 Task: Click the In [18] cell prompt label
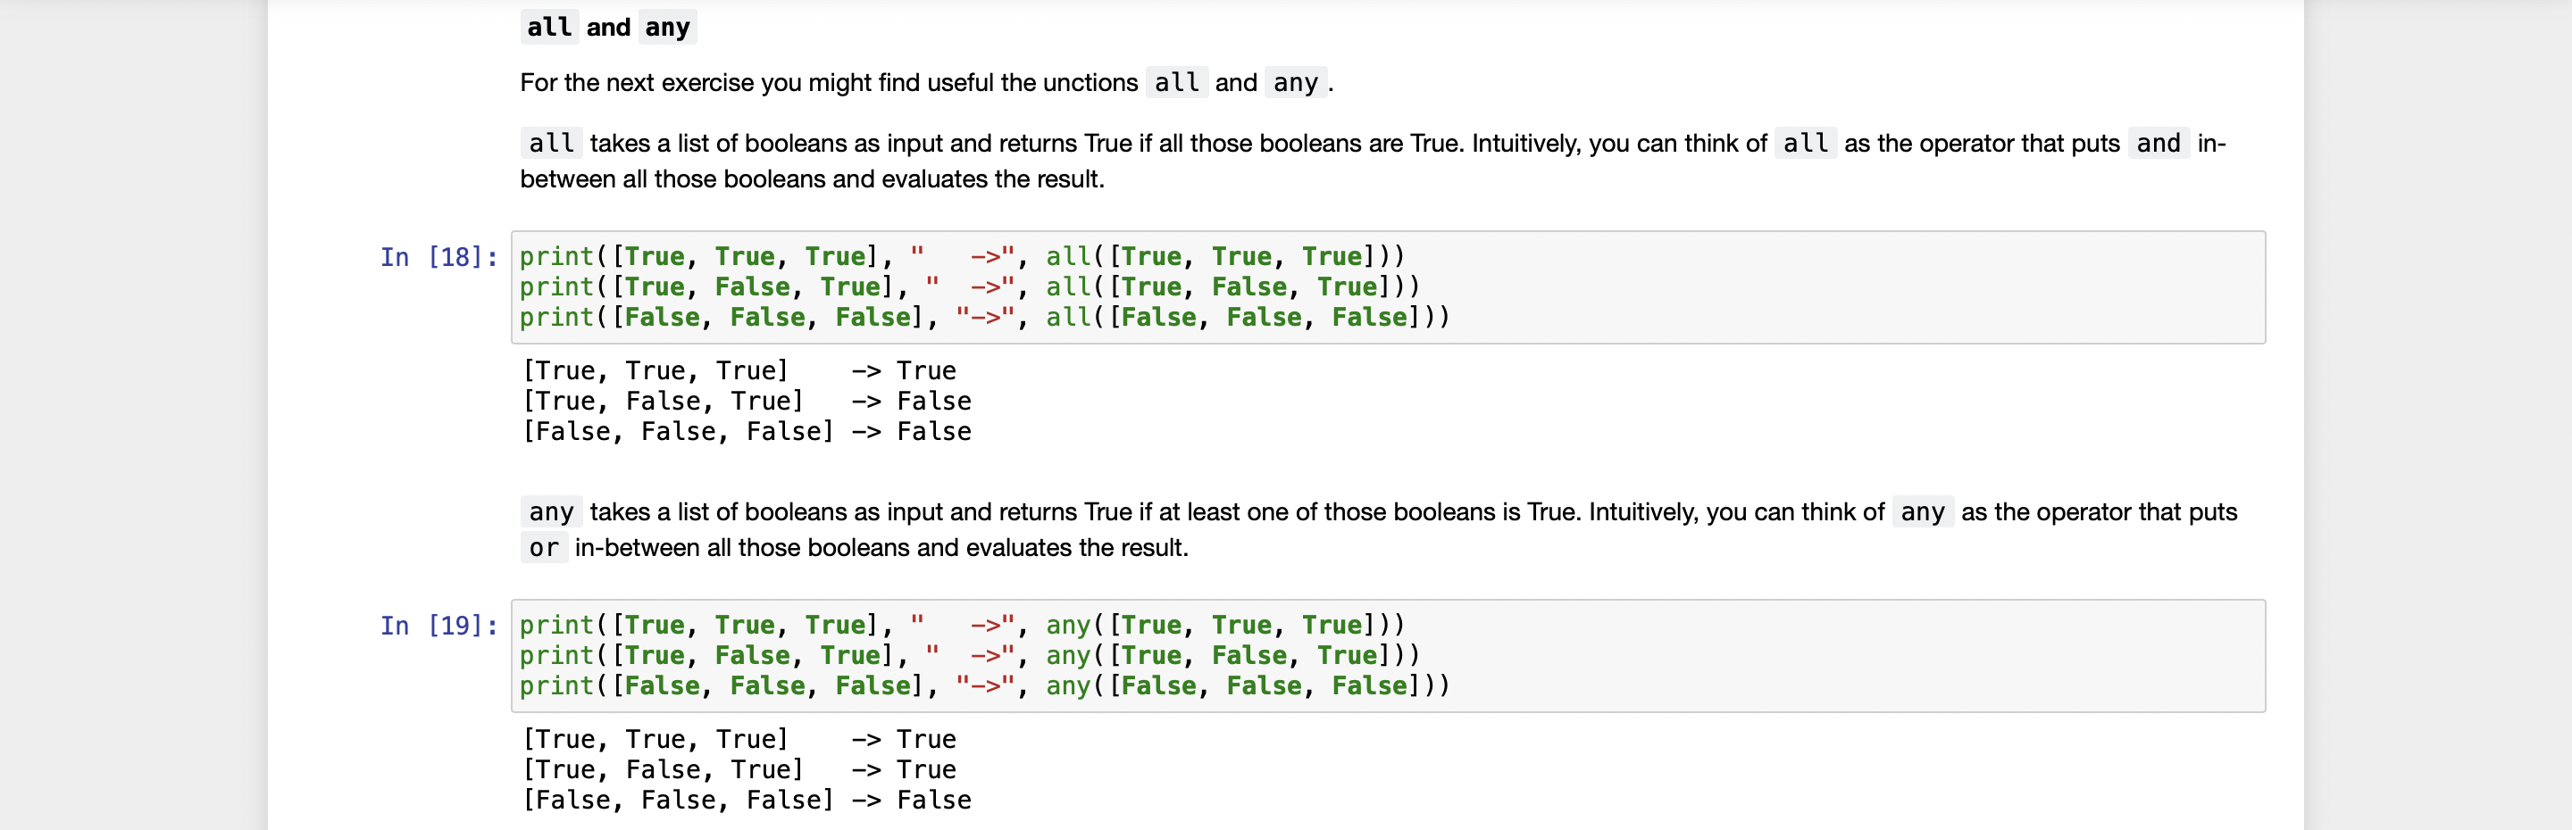pos(438,256)
